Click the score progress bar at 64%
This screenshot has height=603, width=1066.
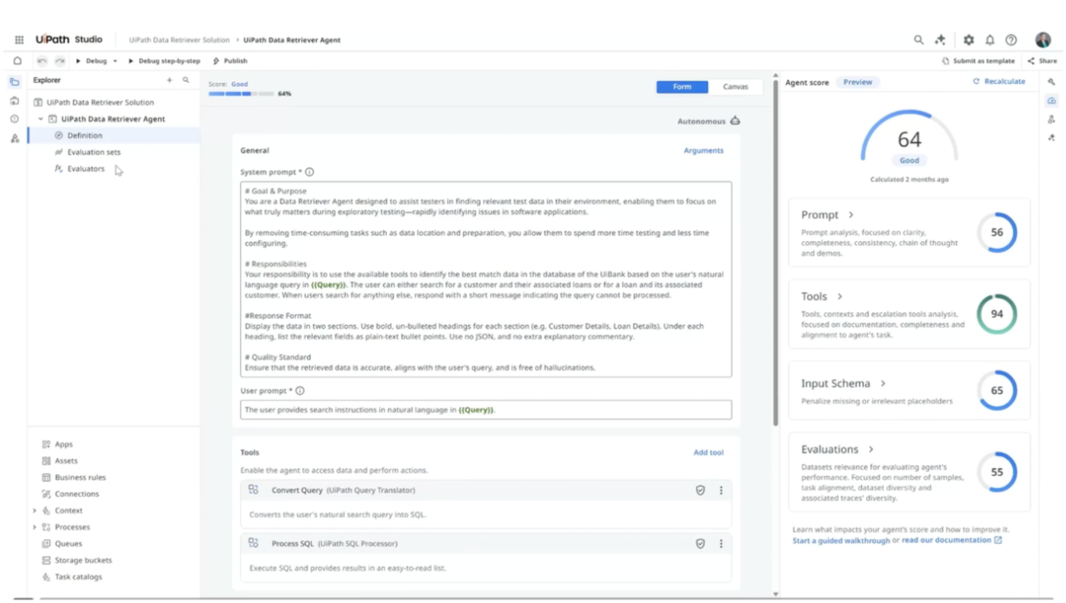pyautogui.click(x=242, y=93)
